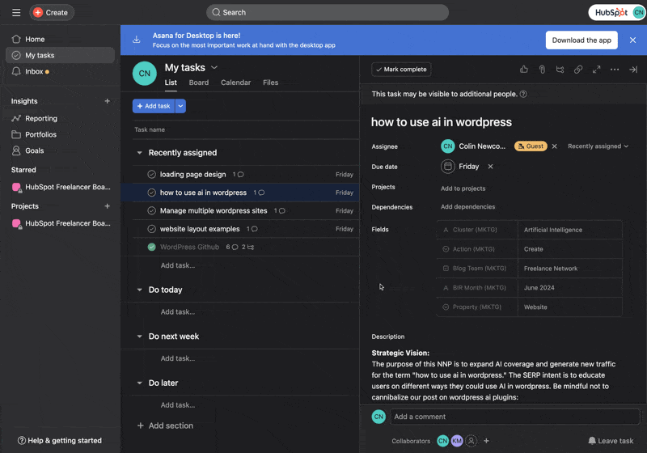Open Action field Create value

tap(570, 249)
